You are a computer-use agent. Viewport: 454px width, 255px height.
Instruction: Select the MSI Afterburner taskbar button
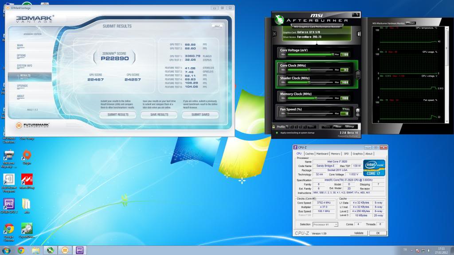pos(51,250)
